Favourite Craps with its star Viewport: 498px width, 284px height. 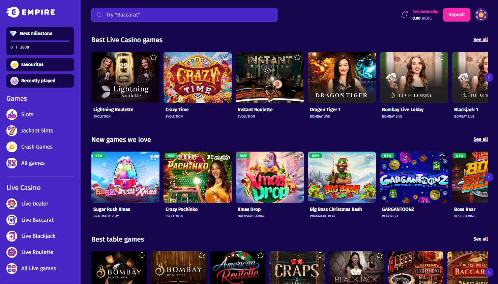tap(320, 255)
